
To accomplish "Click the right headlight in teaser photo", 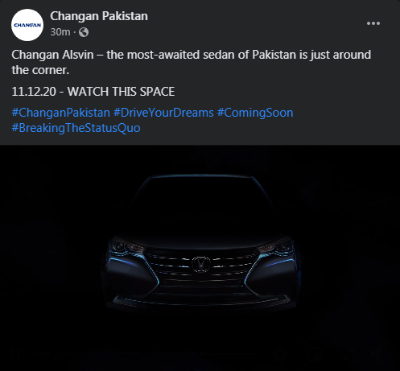I will pyautogui.click(x=276, y=245).
